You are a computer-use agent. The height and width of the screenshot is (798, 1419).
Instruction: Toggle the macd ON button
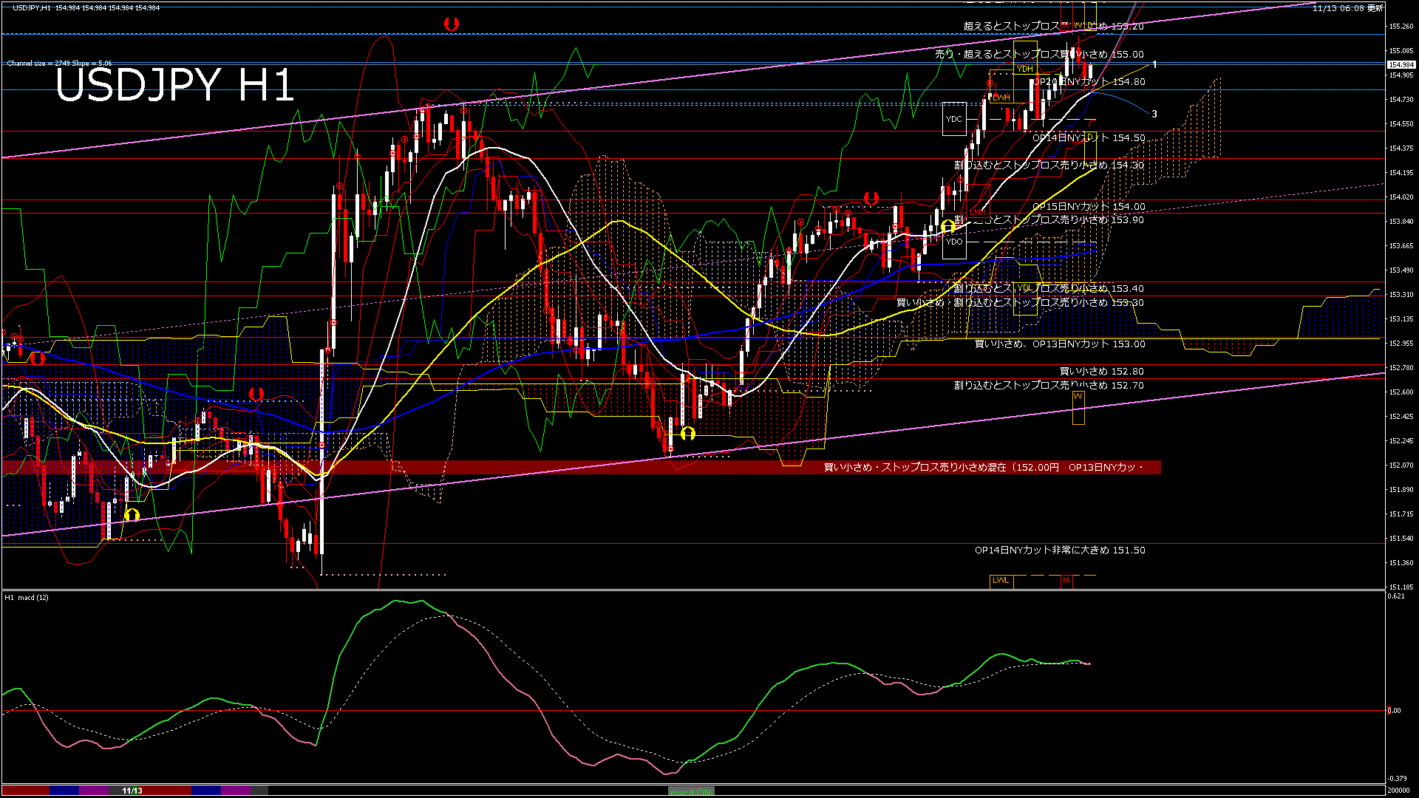coord(691,791)
